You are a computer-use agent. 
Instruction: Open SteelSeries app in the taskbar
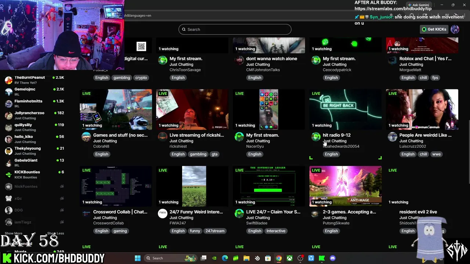click(x=257, y=258)
